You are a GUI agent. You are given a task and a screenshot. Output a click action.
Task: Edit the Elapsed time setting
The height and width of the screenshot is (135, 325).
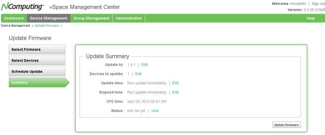pyautogui.click(x=175, y=92)
